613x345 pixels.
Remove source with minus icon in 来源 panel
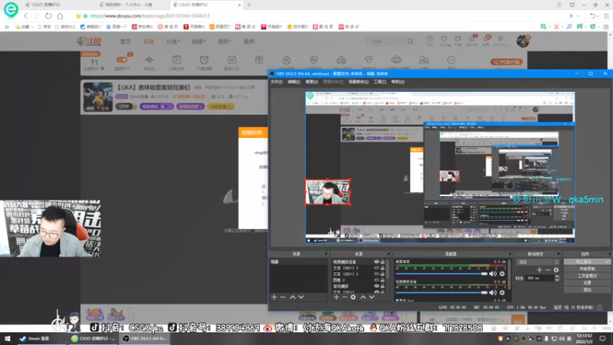[x=345, y=297]
